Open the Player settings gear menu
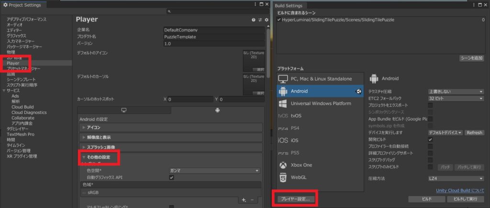 [x=266, y=20]
